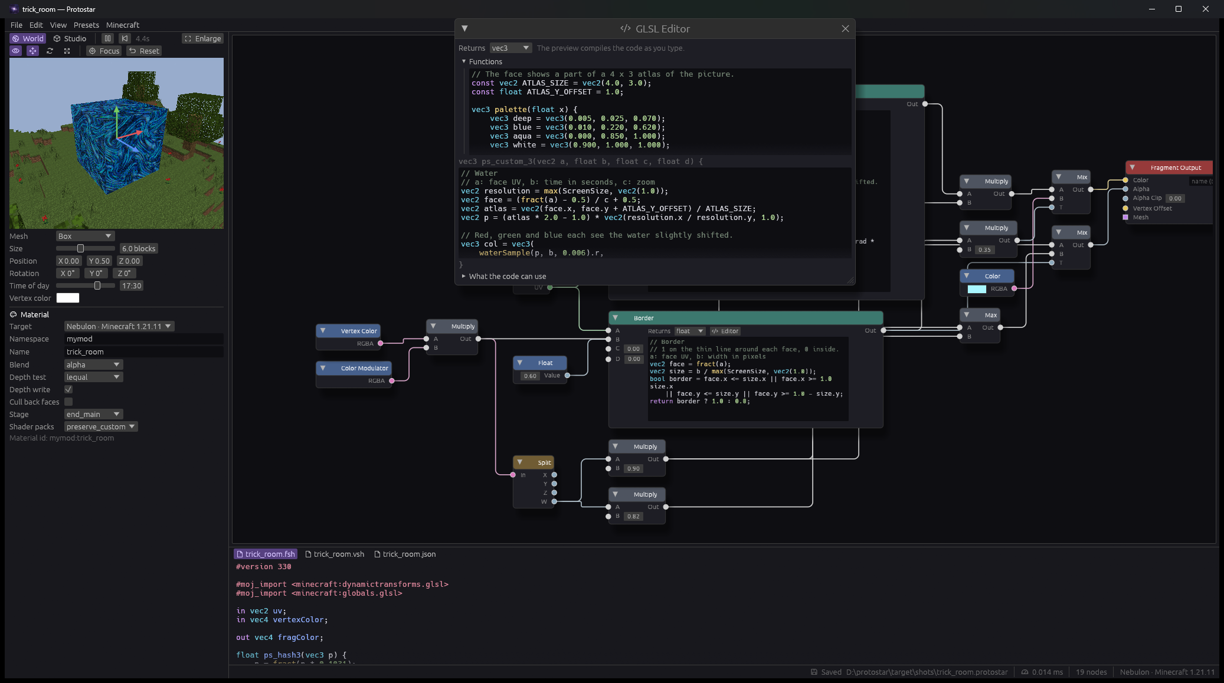Collapse the Split node
The width and height of the screenshot is (1224, 683).
520,462
